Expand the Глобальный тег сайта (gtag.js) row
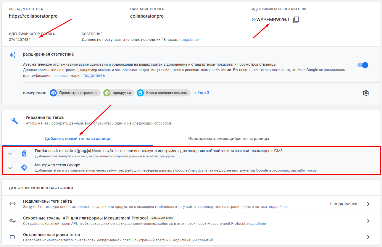Image resolution: width=382 pixels, height=247 pixels. pyautogui.click(x=10, y=154)
